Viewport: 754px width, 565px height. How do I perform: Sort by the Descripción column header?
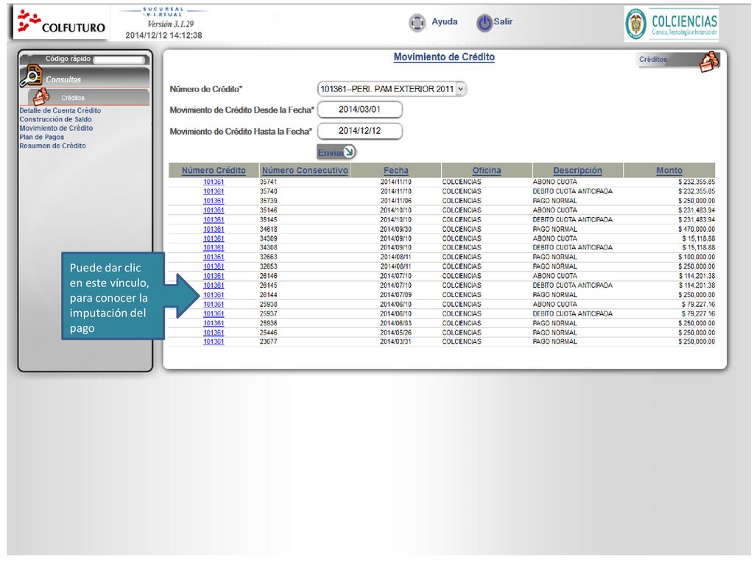[x=577, y=171]
